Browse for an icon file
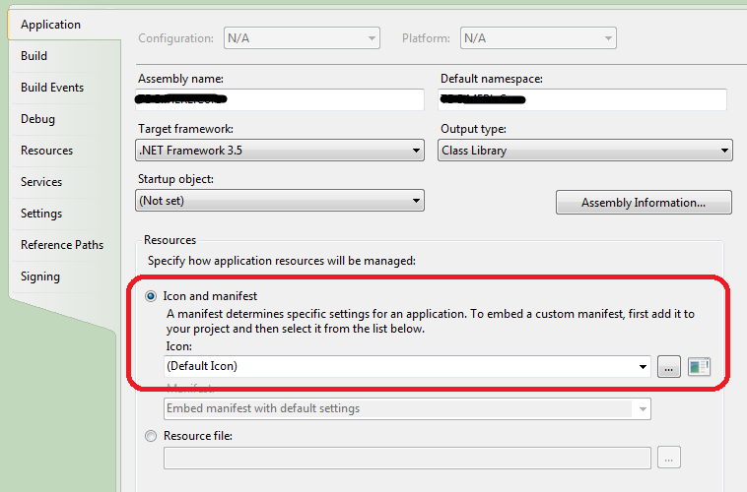 click(669, 366)
